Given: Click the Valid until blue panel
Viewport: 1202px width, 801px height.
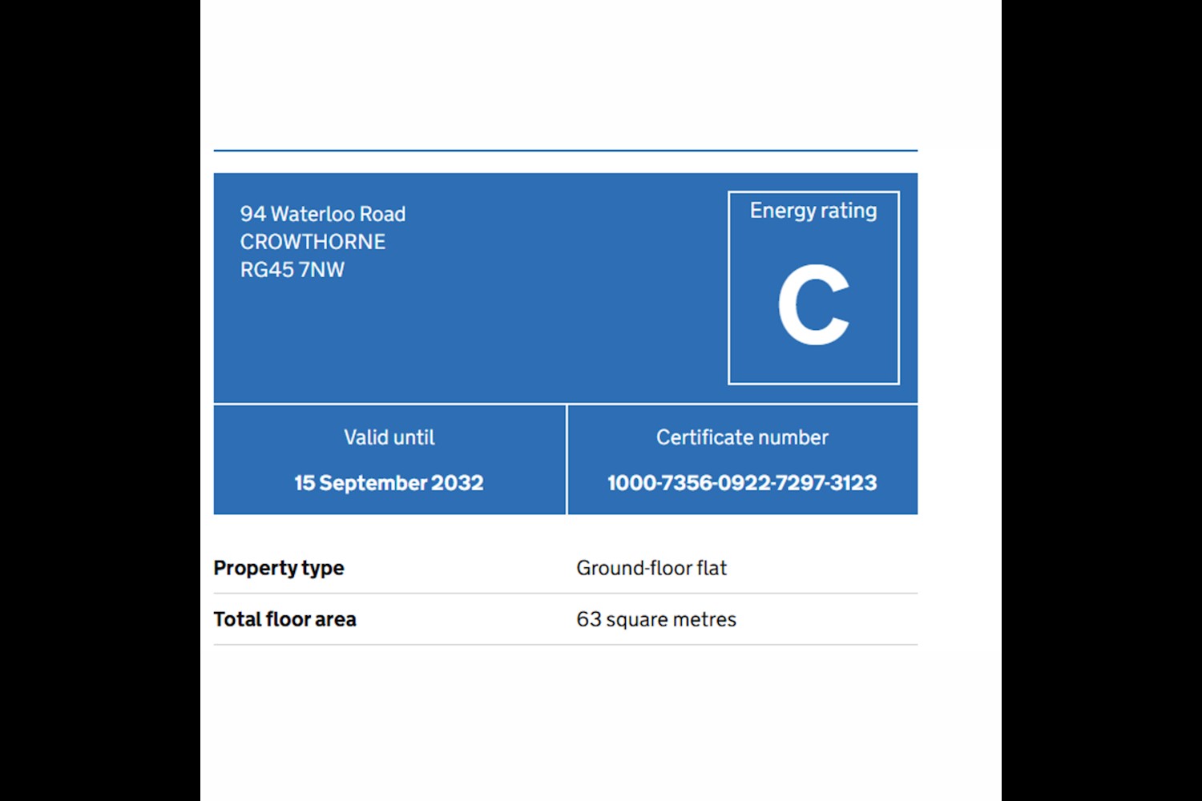Looking at the screenshot, I should pos(389,460).
